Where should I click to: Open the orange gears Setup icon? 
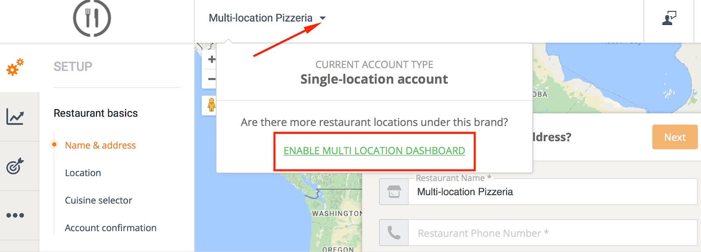pyautogui.click(x=15, y=67)
